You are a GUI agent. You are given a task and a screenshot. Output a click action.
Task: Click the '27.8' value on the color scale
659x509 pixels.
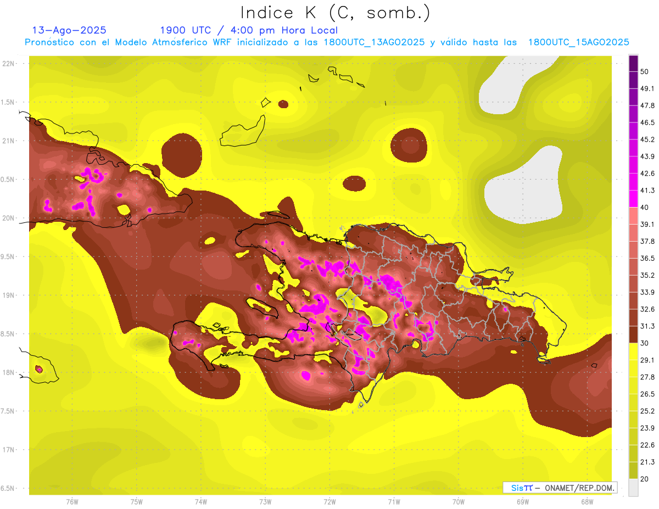point(647,377)
